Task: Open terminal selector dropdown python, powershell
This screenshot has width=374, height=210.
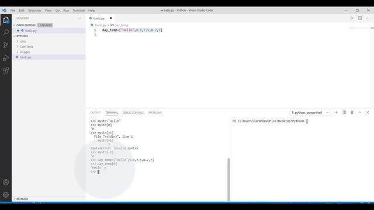Action: point(310,113)
